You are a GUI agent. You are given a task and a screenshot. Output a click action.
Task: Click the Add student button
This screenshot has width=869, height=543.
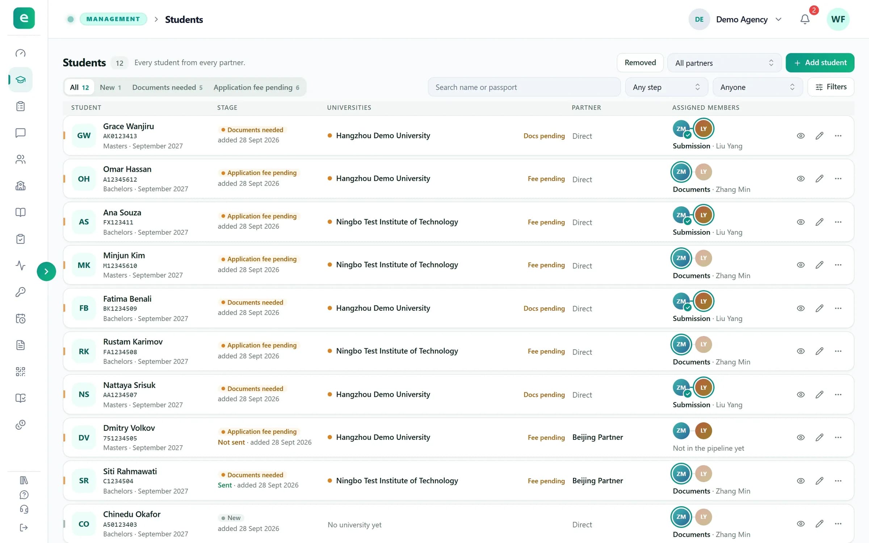[820, 63]
